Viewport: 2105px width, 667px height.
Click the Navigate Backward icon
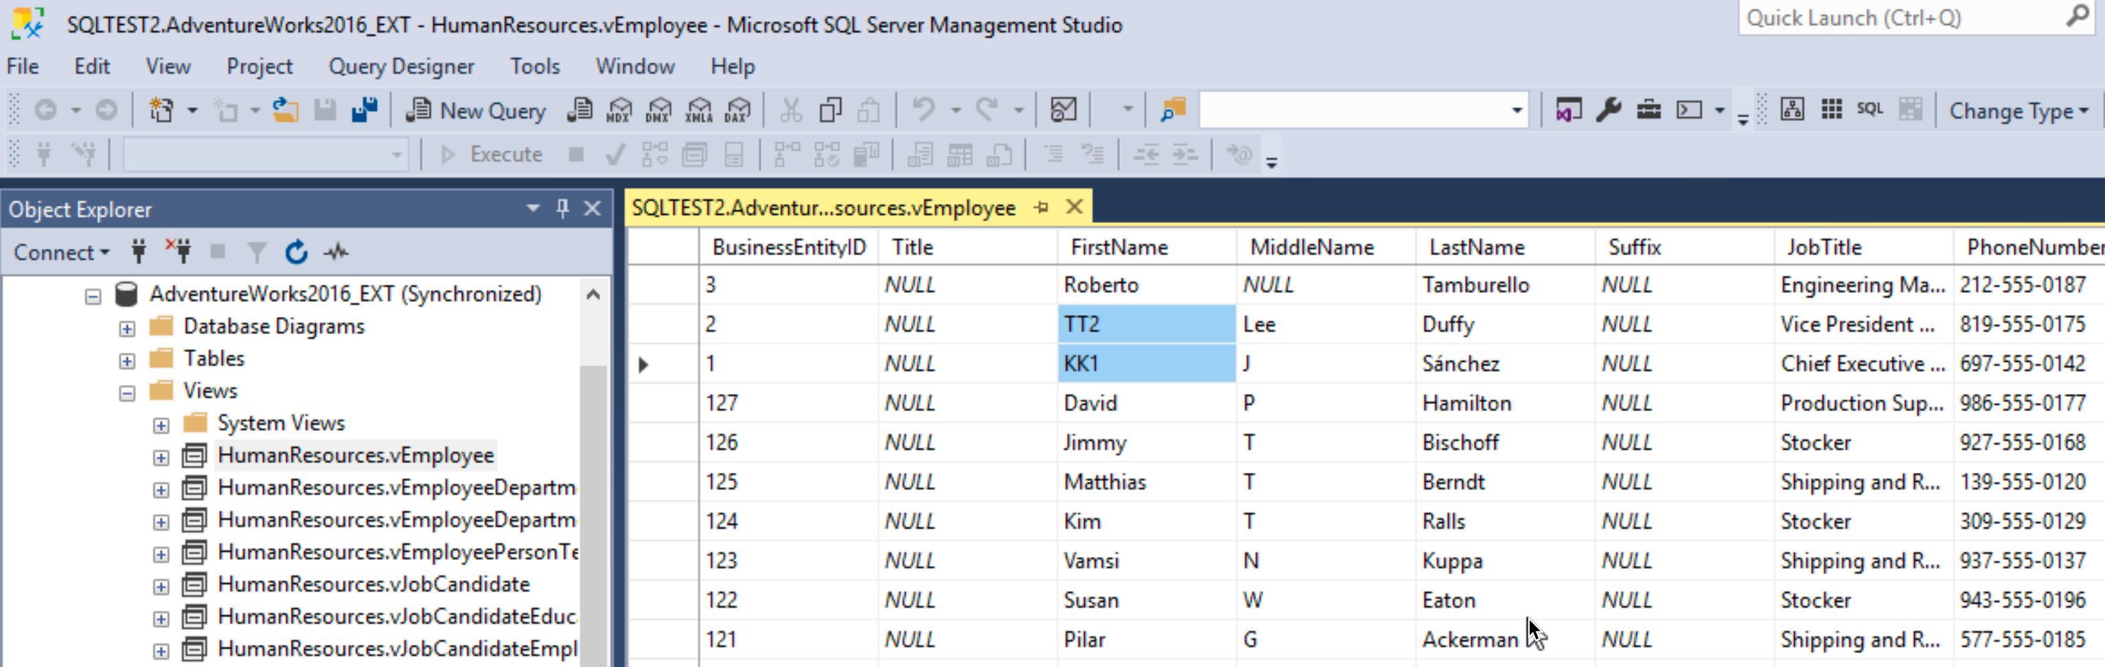(x=46, y=109)
